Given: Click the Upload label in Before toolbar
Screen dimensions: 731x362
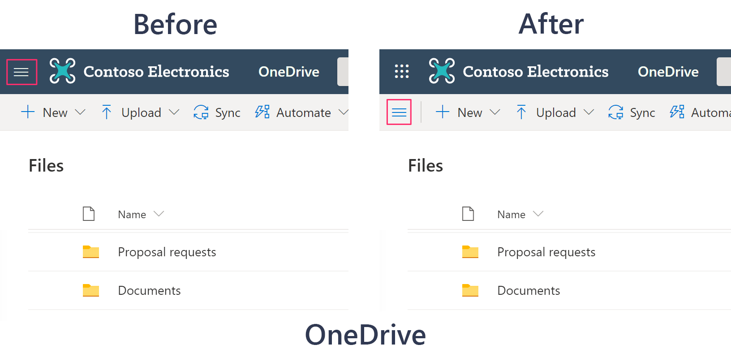Looking at the screenshot, I should (x=141, y=112).
